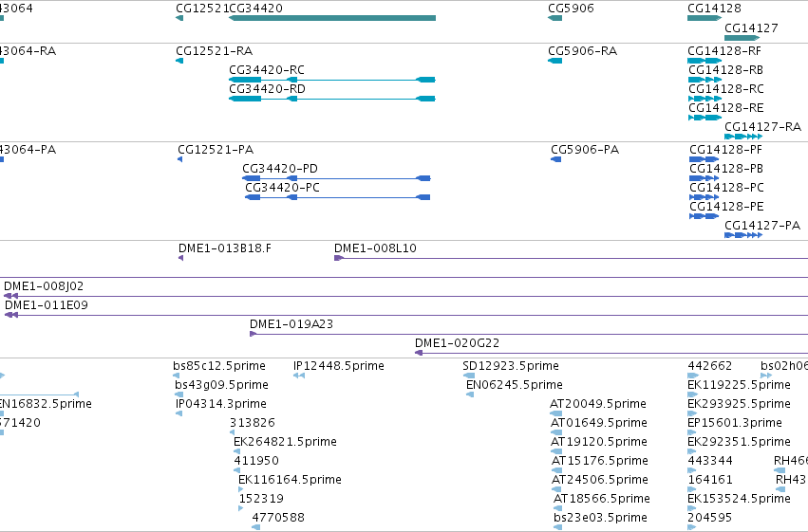Open the SD12923.5prime EST label

click(x=511, y=366)
